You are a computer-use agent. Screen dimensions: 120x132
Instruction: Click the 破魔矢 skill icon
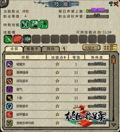(x=10, y=64)
